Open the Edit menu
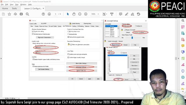The height and width of the screenshot is (105, 186). pos(7,5)
